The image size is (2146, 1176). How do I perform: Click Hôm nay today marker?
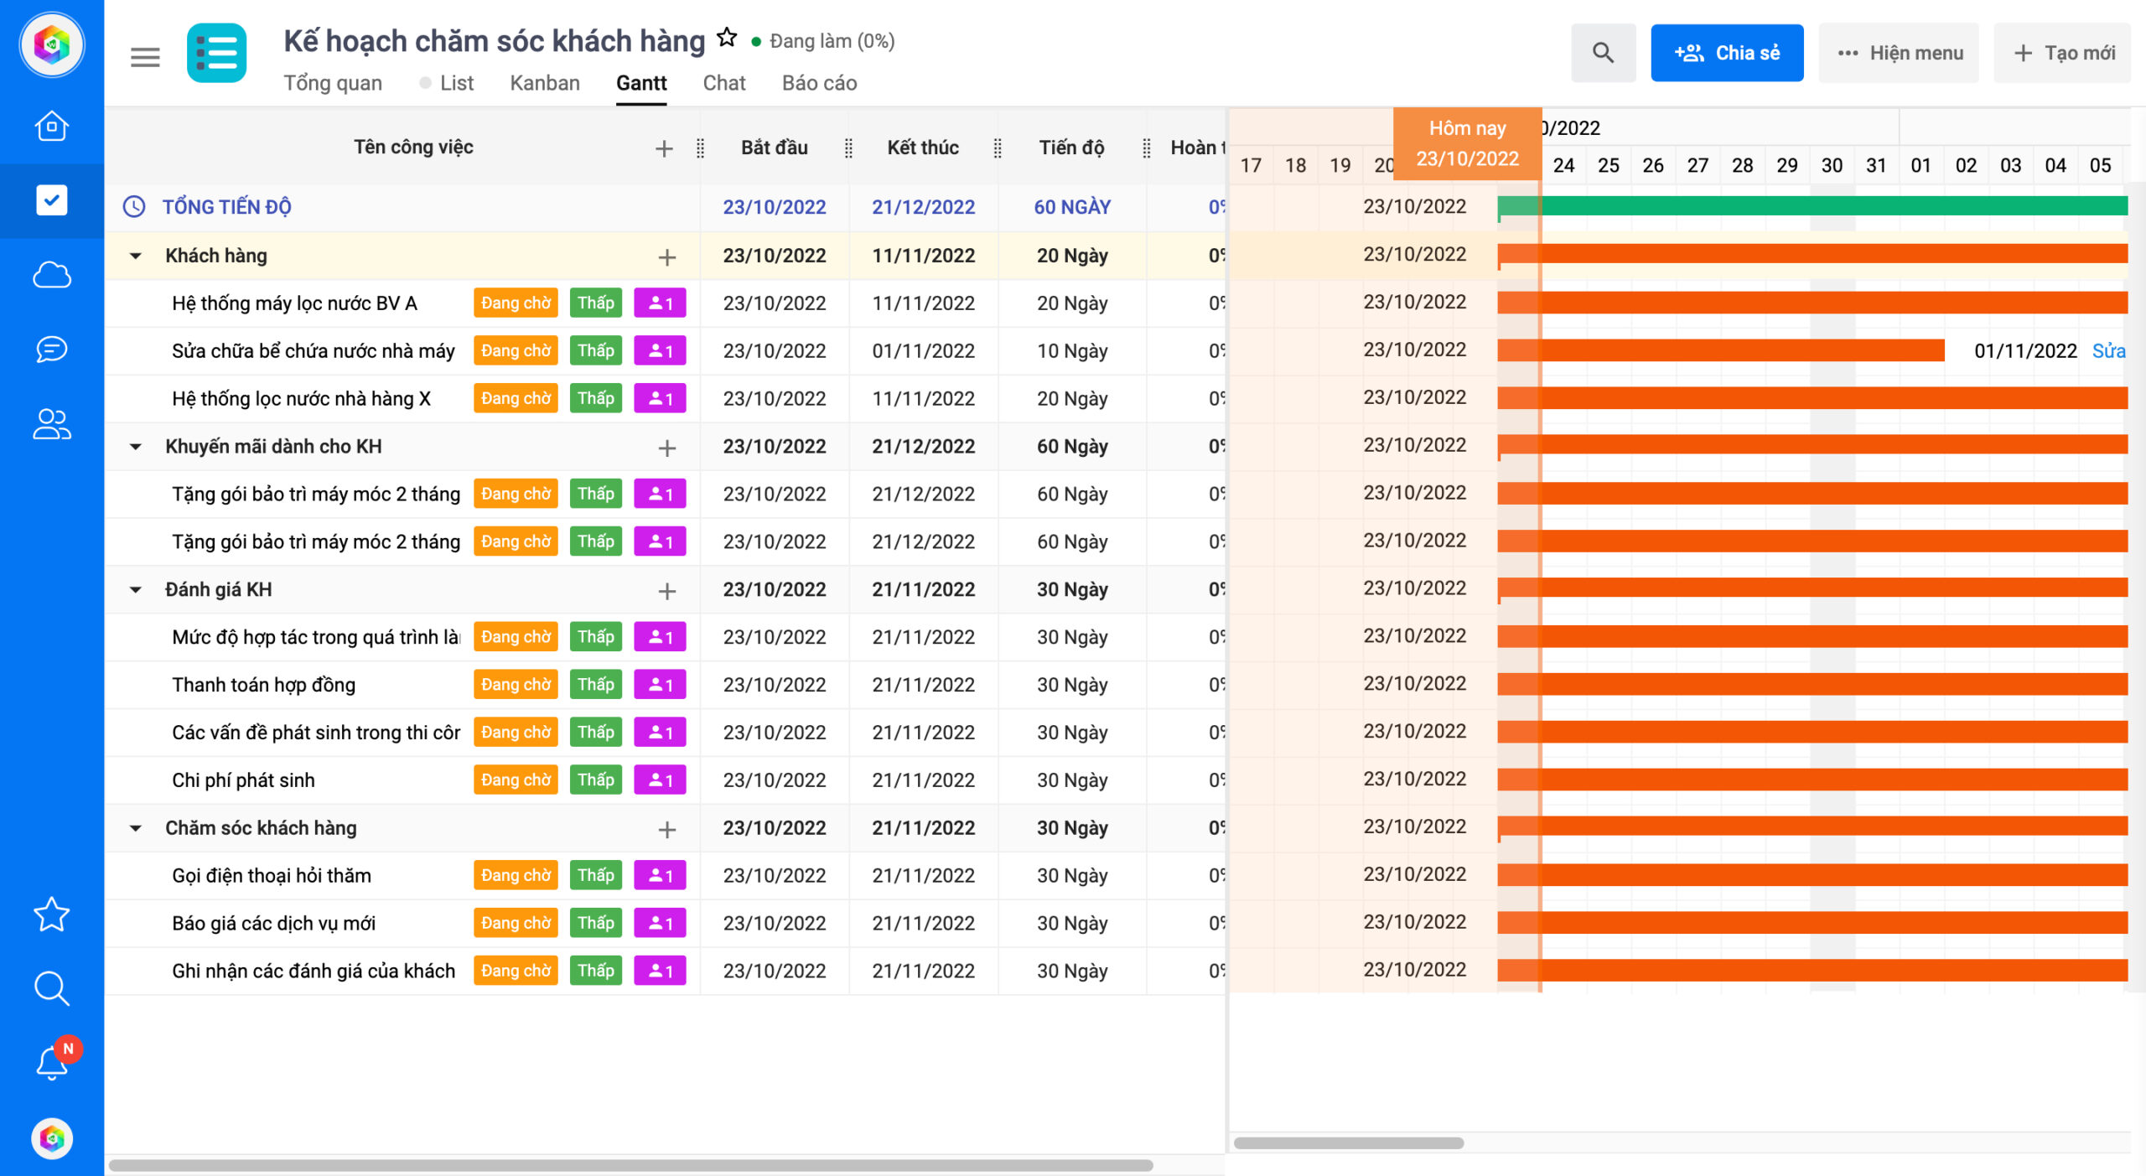(1467, 143)
